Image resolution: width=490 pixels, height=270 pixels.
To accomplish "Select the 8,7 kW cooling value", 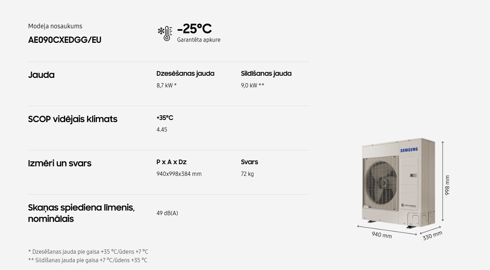I will (166, 85).
